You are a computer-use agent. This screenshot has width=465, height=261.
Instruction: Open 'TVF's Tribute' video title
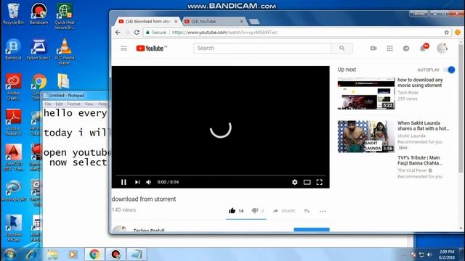click(x=420, y=160)
